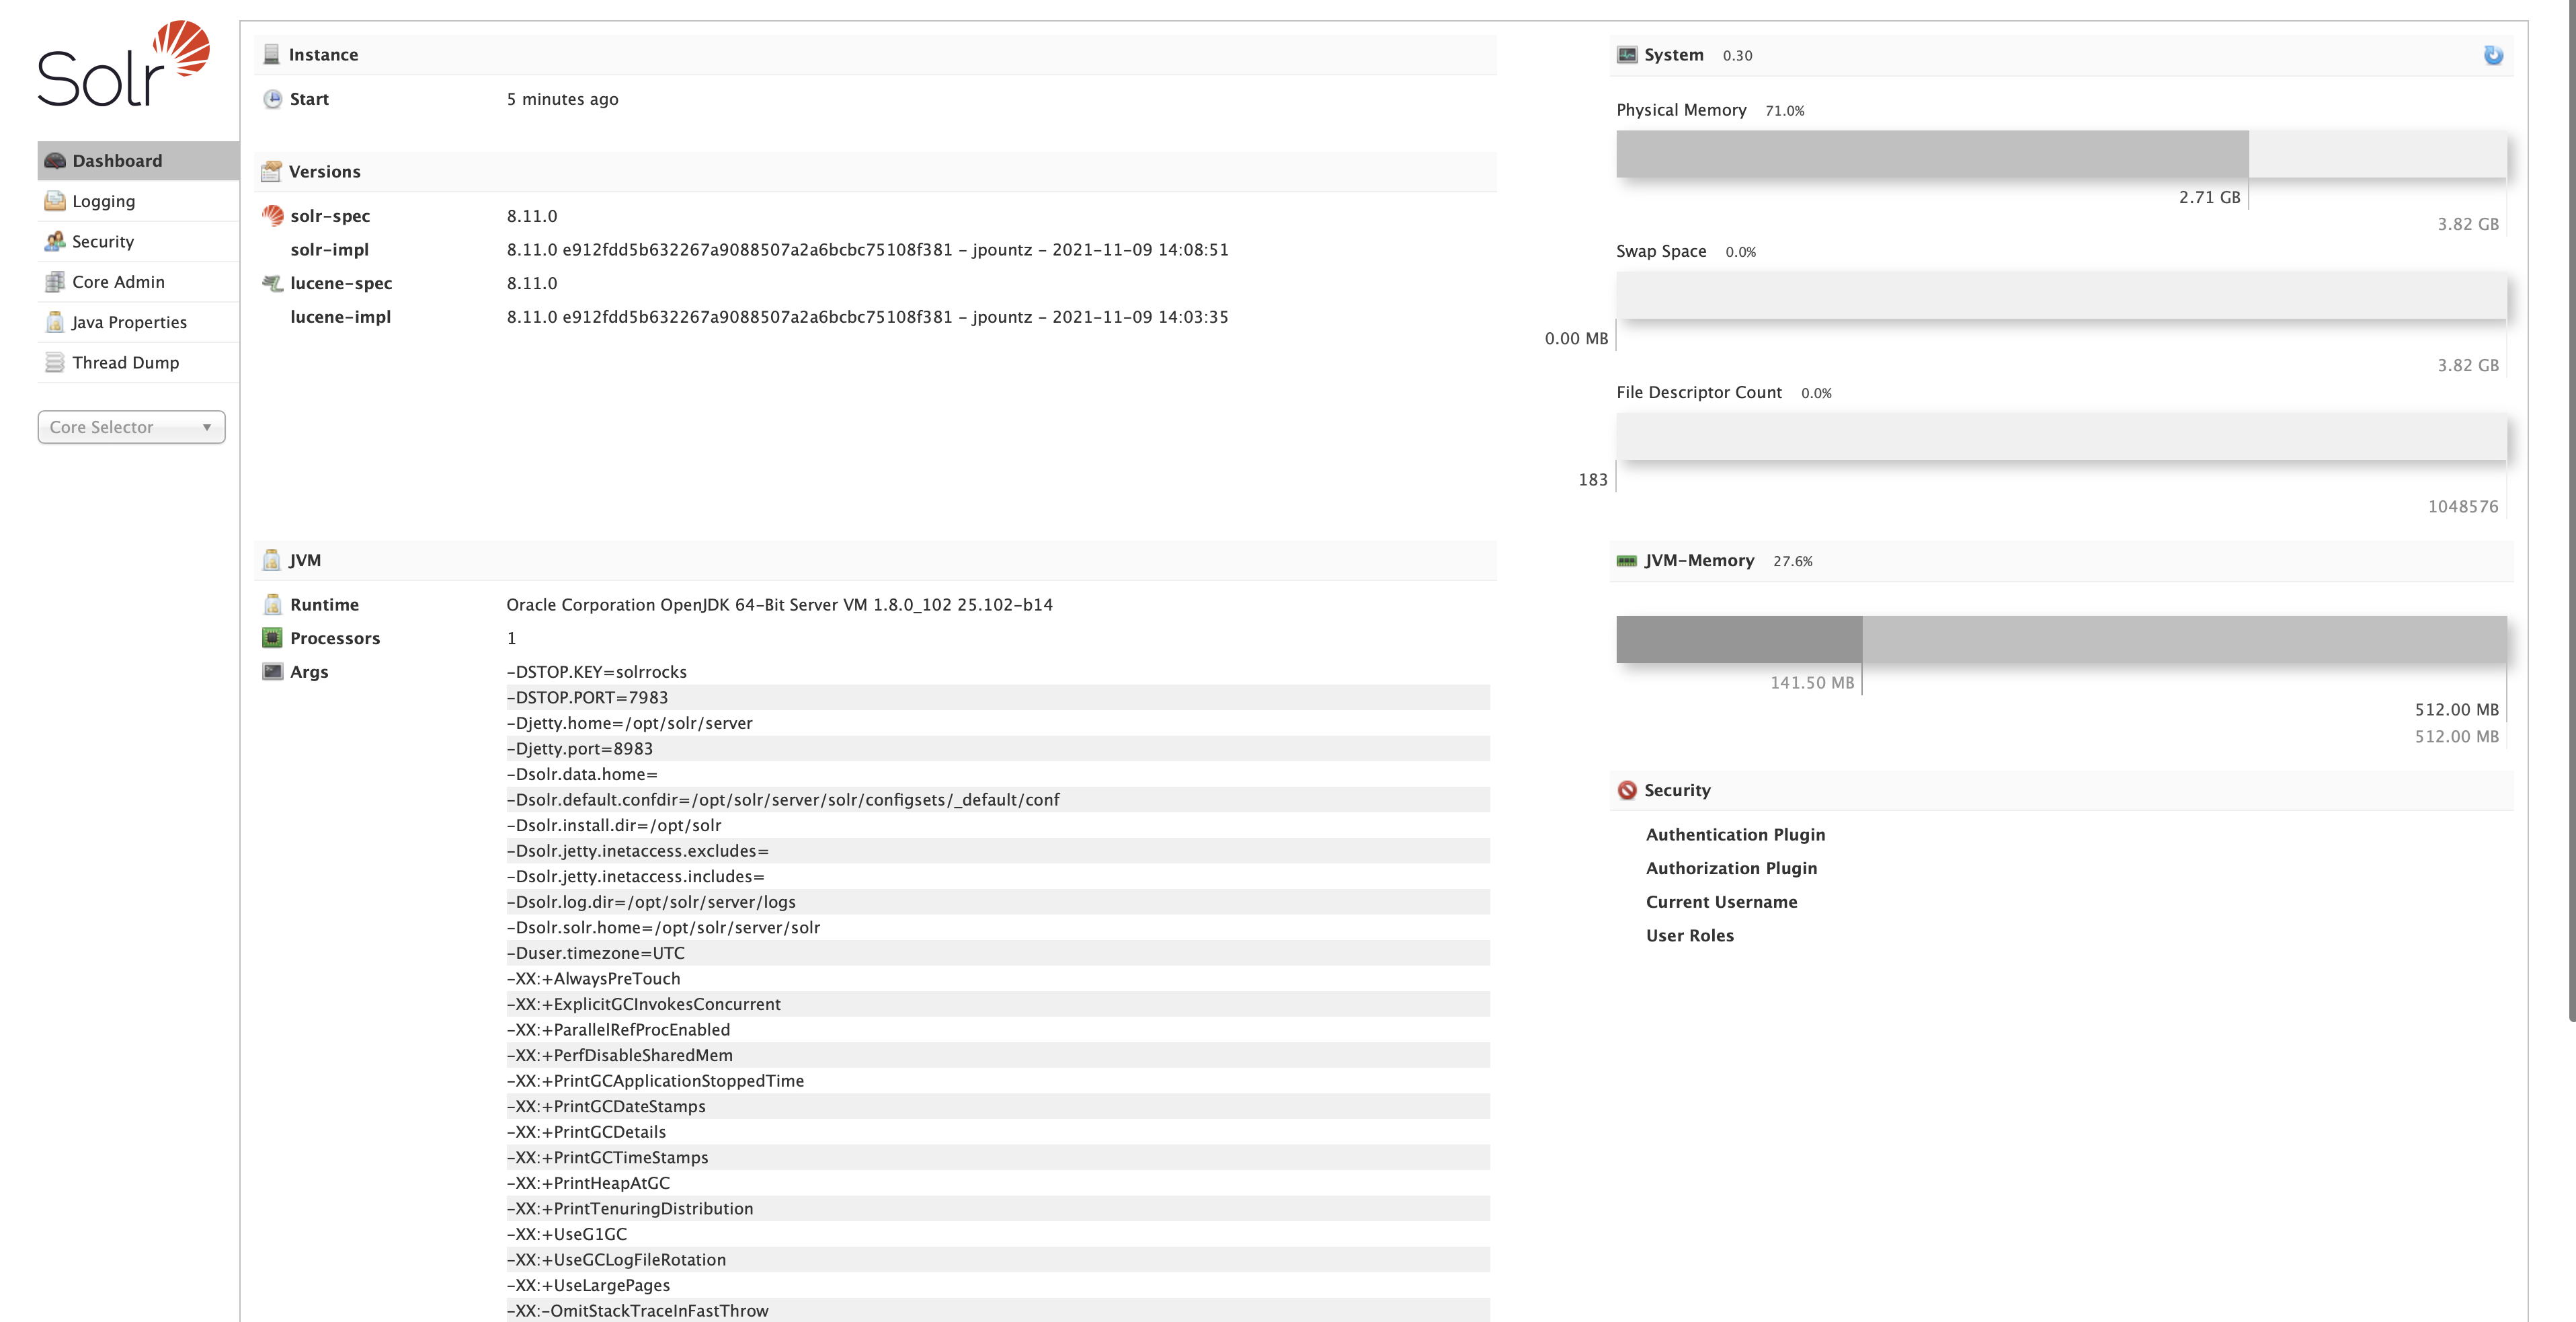This screenshot has height=1322, width=2576.
Task: Click the page vertical scrollbar
Action: point(2571,510)
